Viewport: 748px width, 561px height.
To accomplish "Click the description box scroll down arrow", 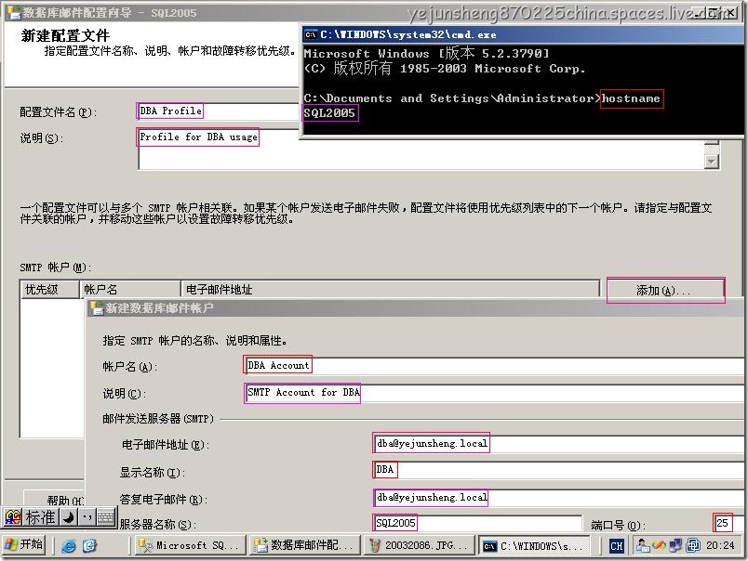I will pyautogui.click(x=712, y=162).
